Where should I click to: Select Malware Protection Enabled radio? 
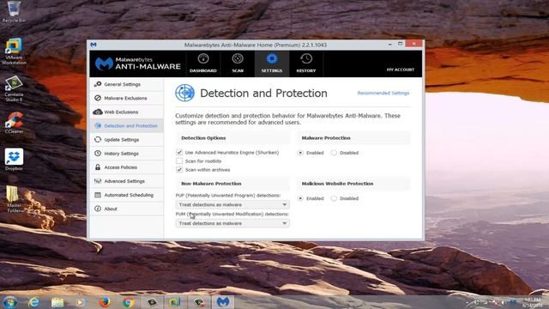(x=300, y=153)
